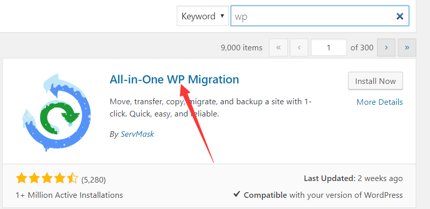Open the All-in-One WP Migration title link

(x=174, y=79)
